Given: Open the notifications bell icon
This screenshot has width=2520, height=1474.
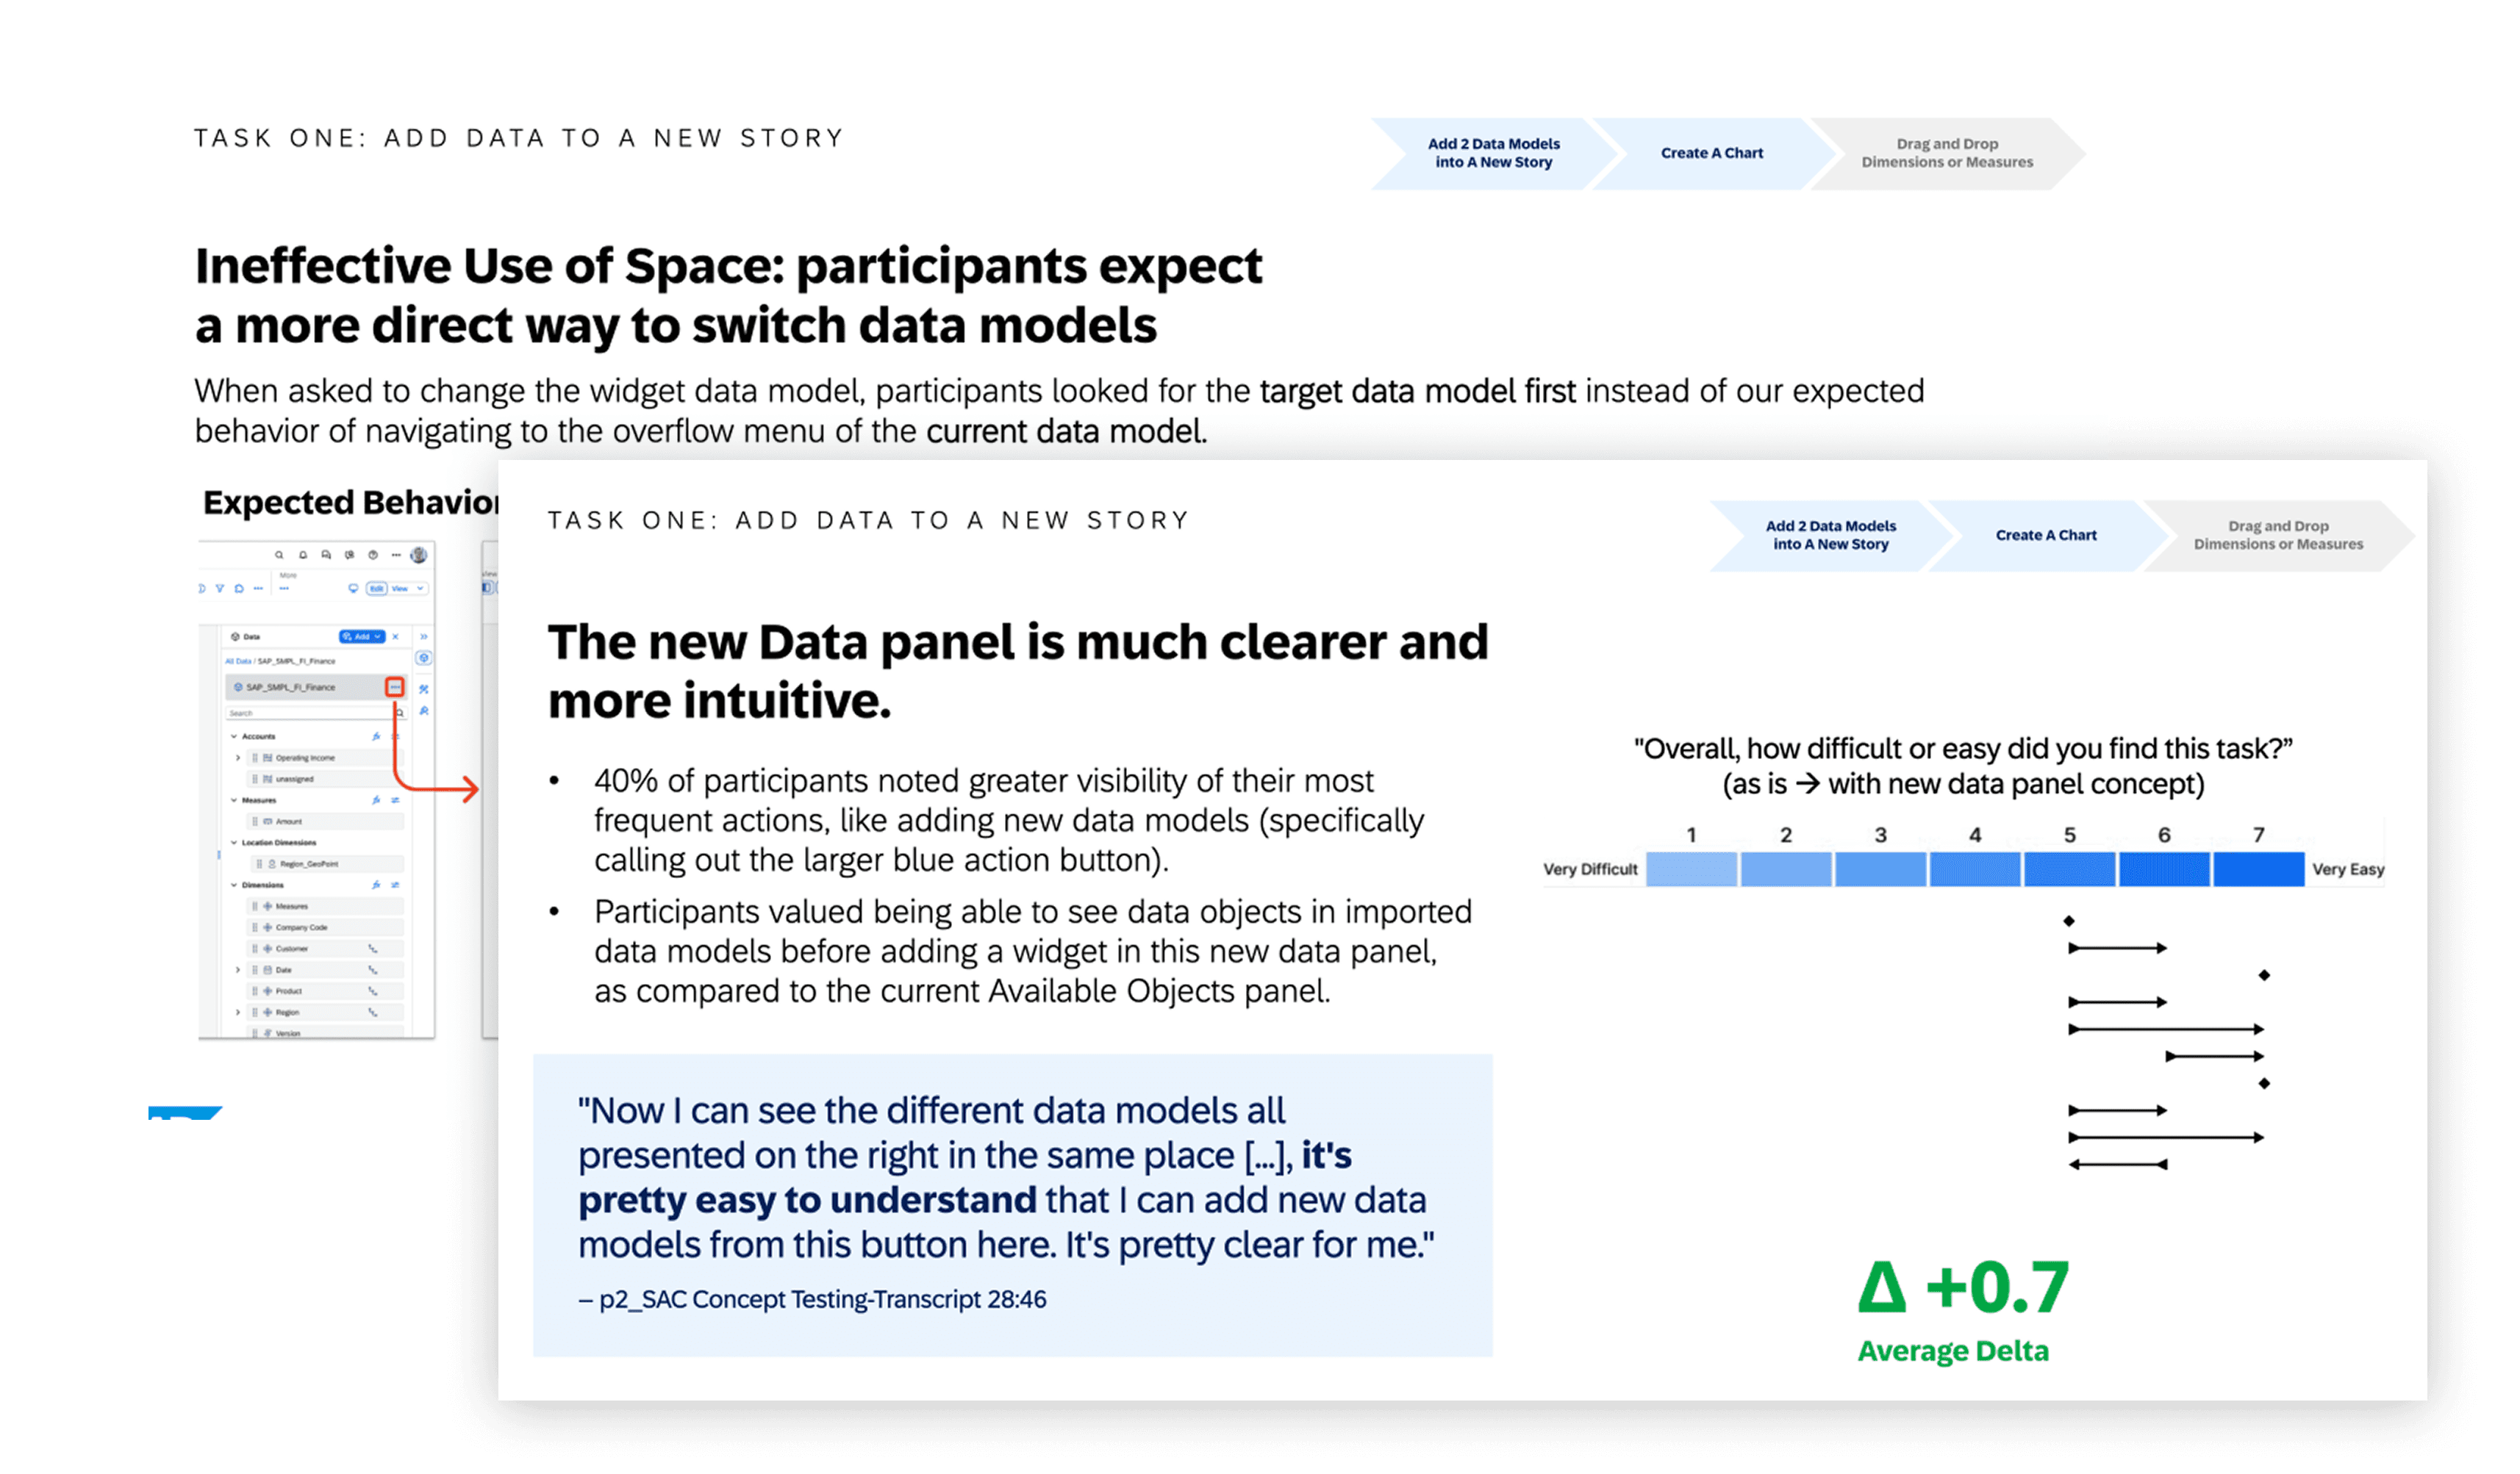Looking at the screenshot, I should click(x=303, y=556).
